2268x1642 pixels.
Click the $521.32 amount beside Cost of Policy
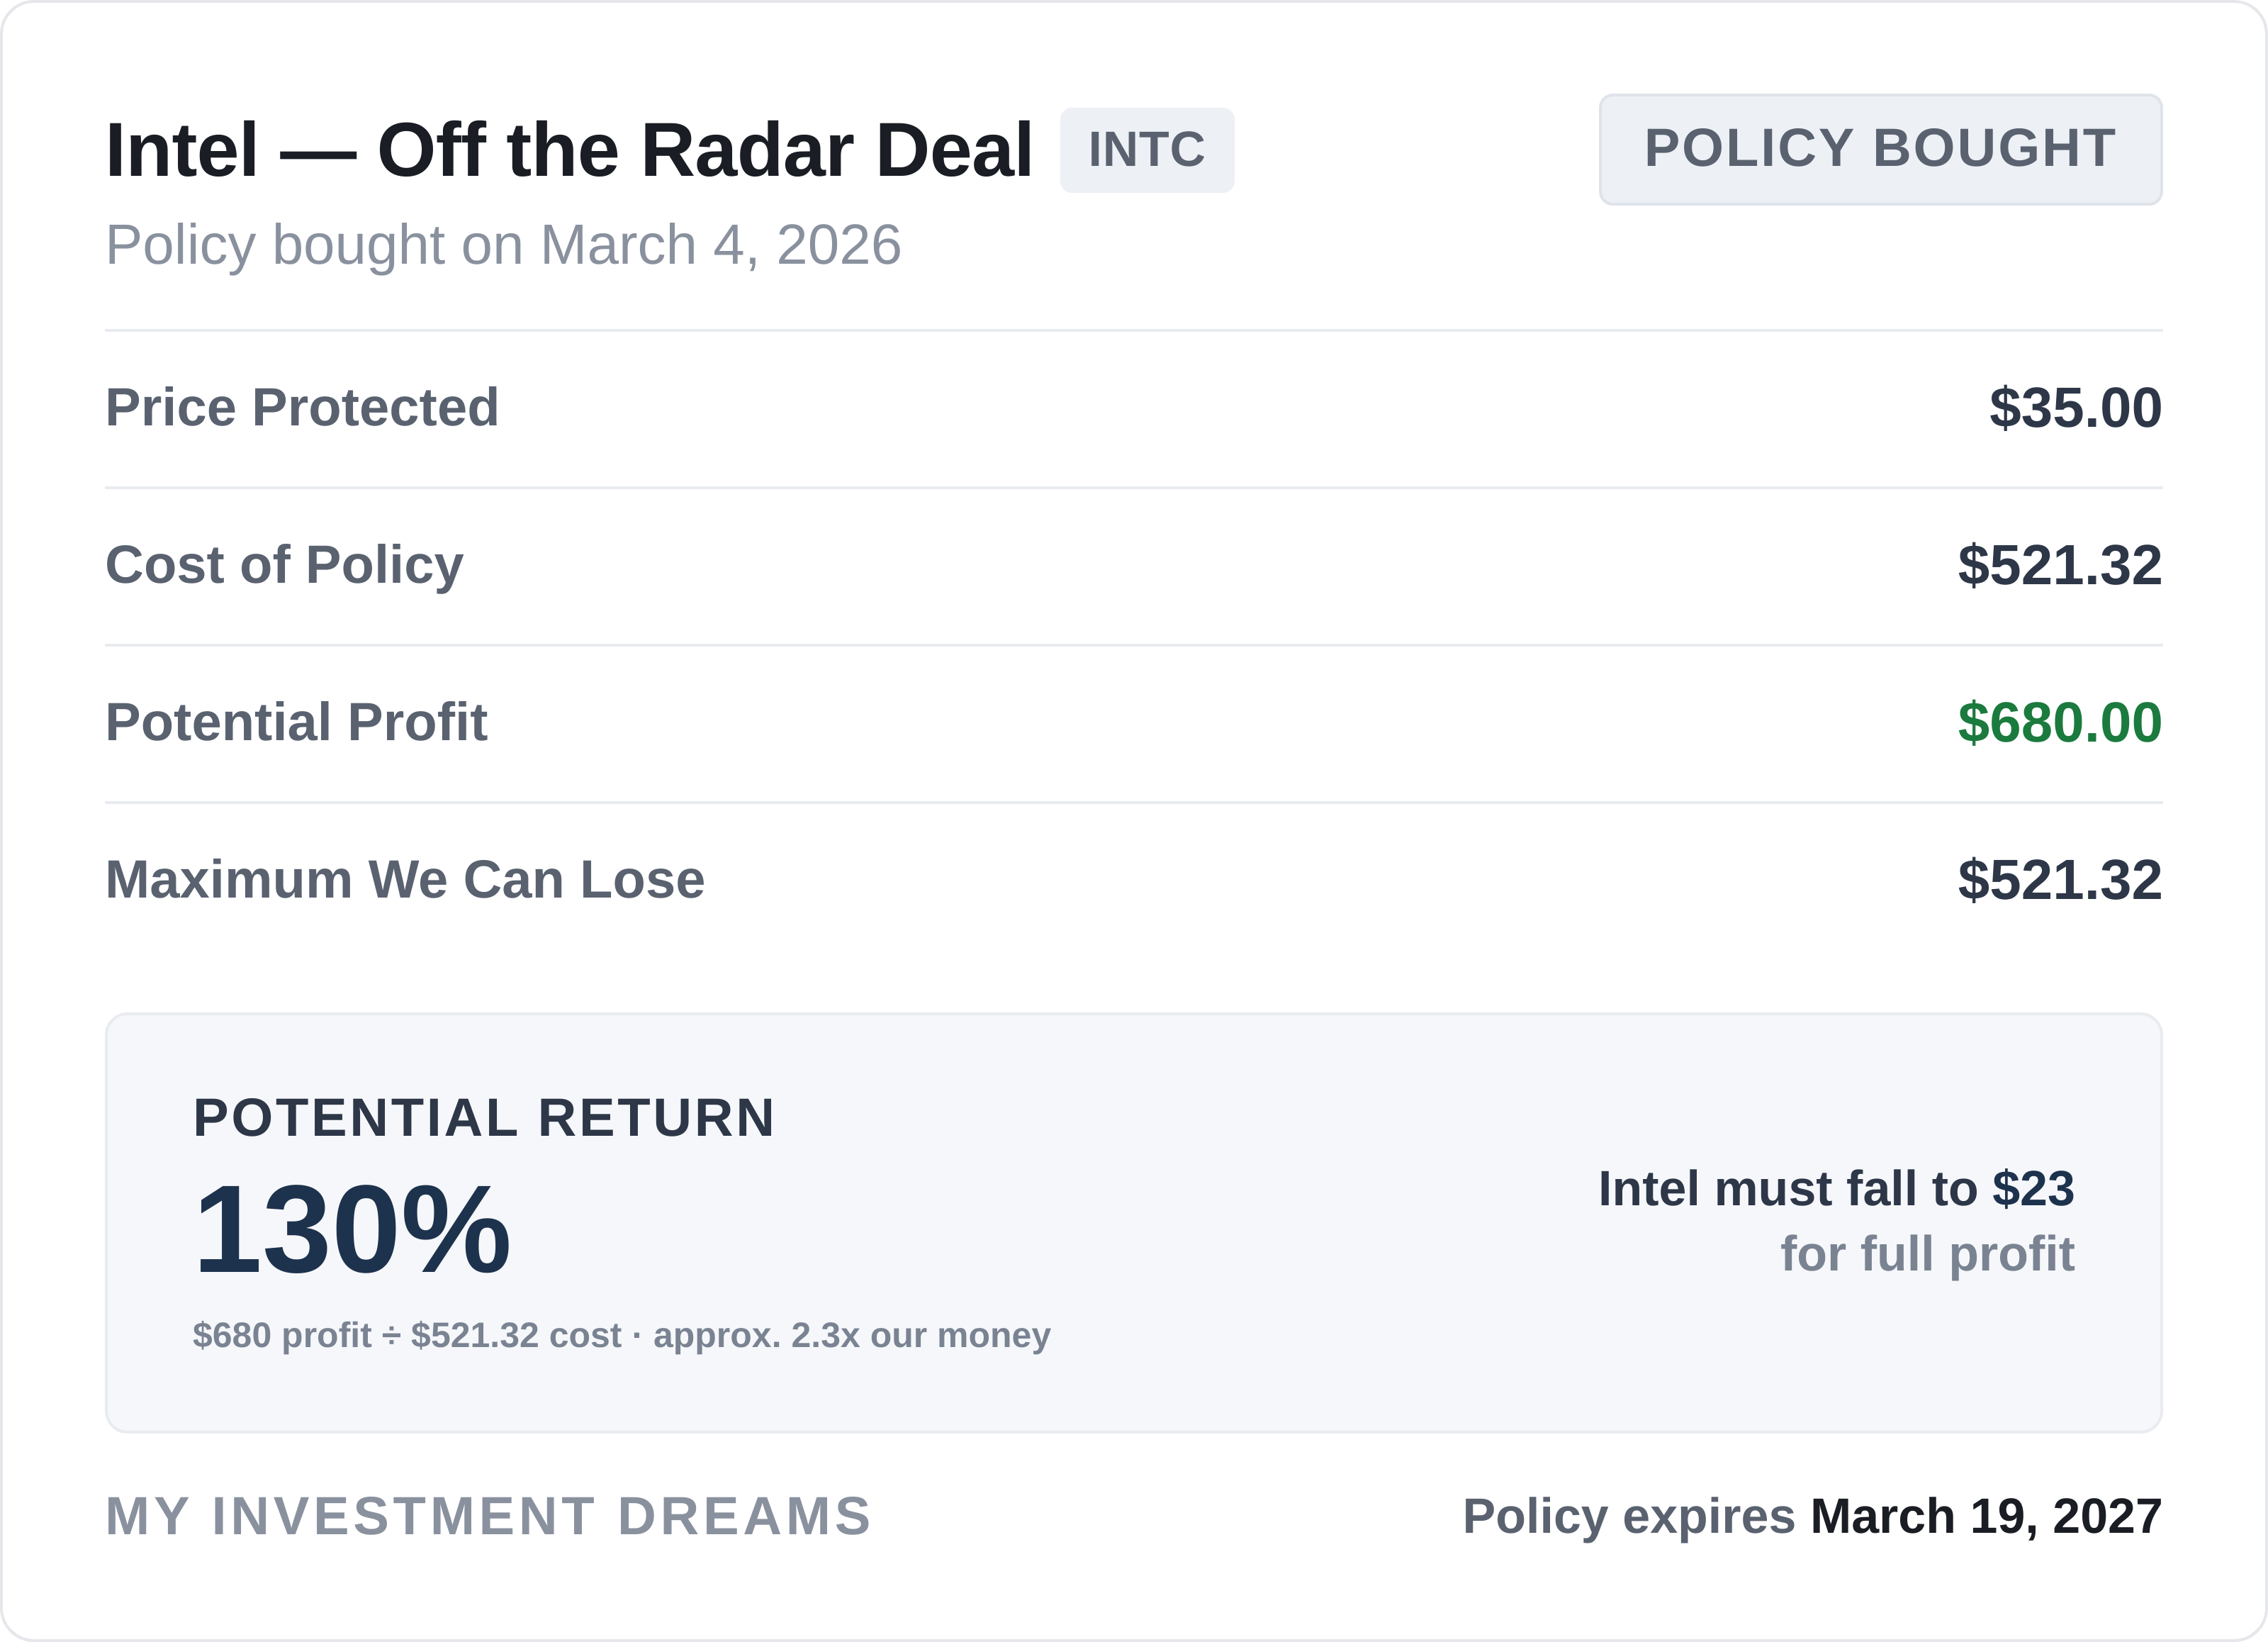point(2059,564)
